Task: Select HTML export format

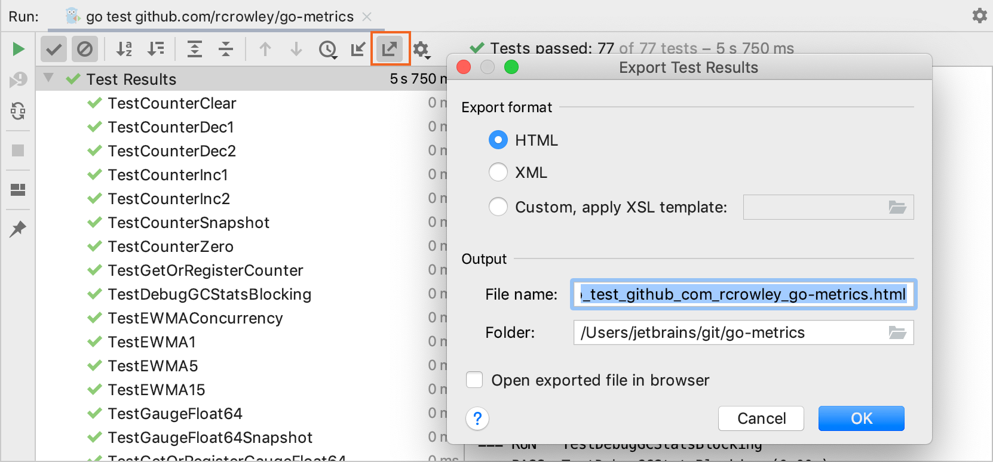Action: pyautogui.click(x=498, y=140)
